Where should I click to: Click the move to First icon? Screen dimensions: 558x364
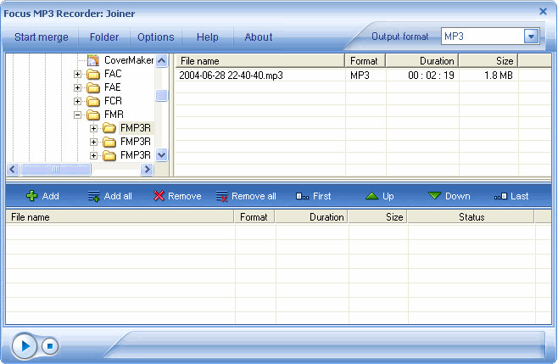303,196
